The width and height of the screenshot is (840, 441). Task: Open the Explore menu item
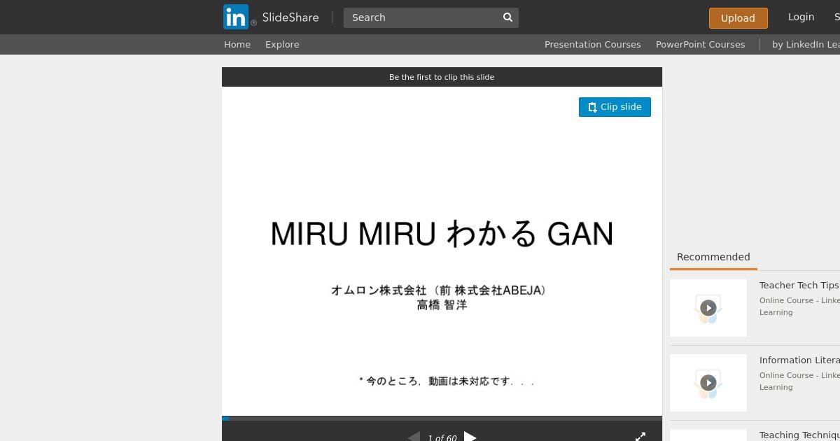(282, 44)
